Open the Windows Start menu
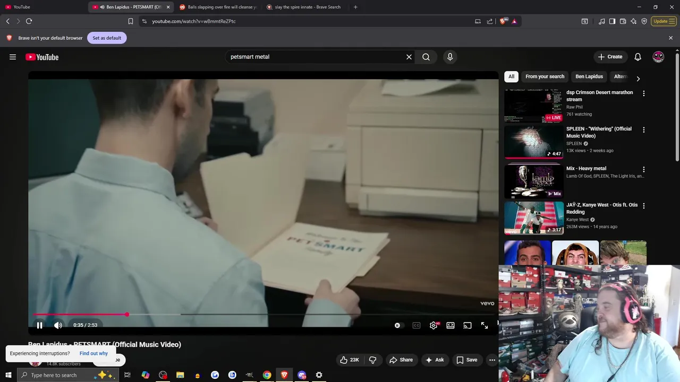Image resolution: width=680 pixels, height=382 pixels. pos(8,375)
